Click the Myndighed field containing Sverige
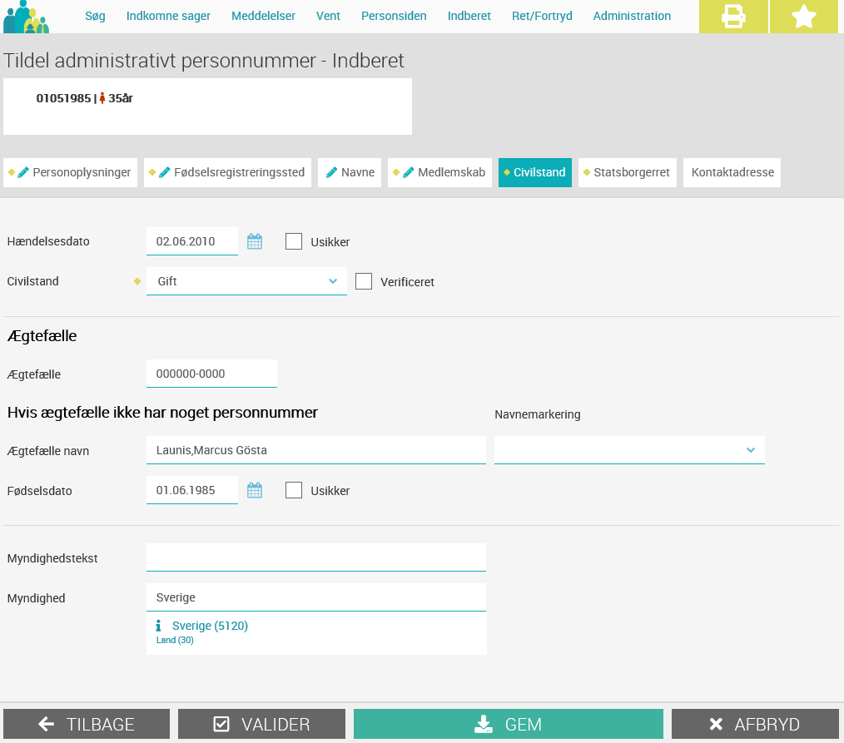844x743 pixels. [x=316, y=597]
